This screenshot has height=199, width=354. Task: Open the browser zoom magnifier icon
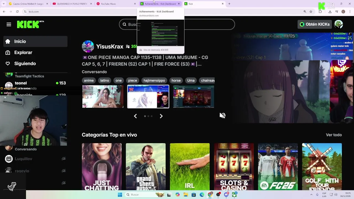pyautogui.click(x=305, y=12)
